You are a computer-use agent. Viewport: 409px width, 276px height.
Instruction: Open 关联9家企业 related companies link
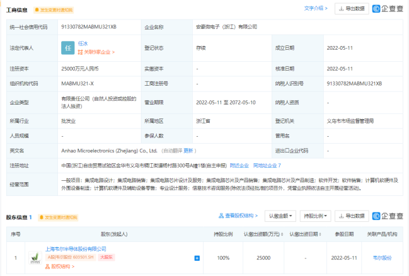(96, 52)
